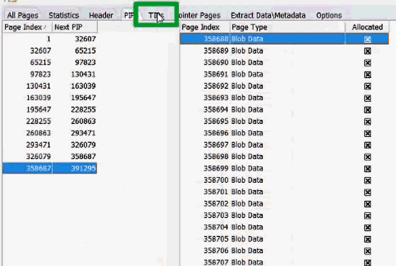The width and height of the screenshot is (396, 266).
Task: Toggle Allocated checkbox for page 358693
Action: coord(367,98)
